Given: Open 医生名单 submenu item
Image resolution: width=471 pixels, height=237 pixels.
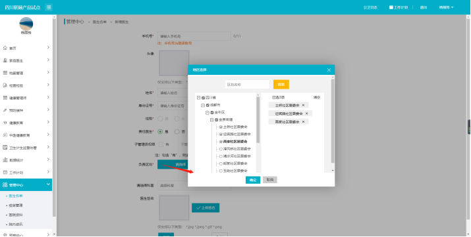Looking at the screenshot, I should [16, 196].
